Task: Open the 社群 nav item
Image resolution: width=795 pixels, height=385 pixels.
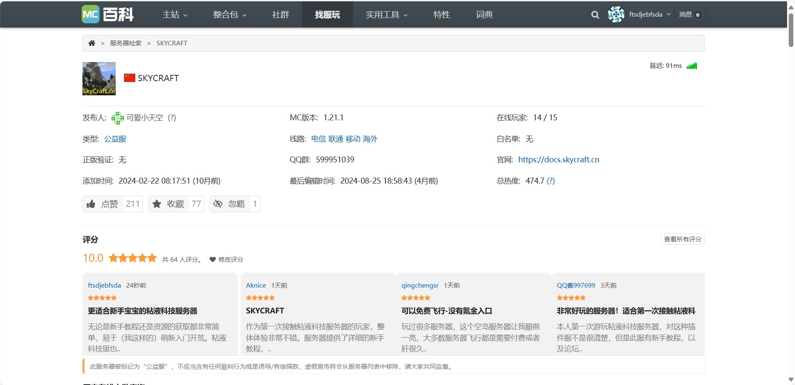Action: (281, 15)
